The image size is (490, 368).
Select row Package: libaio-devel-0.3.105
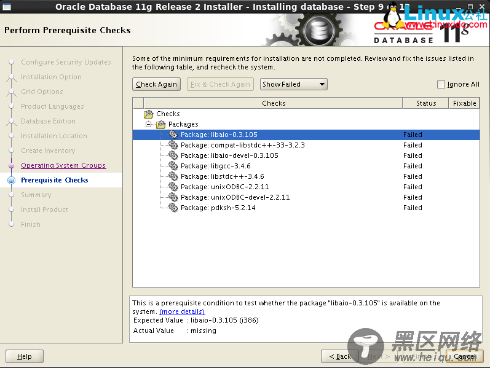point(306,155)
